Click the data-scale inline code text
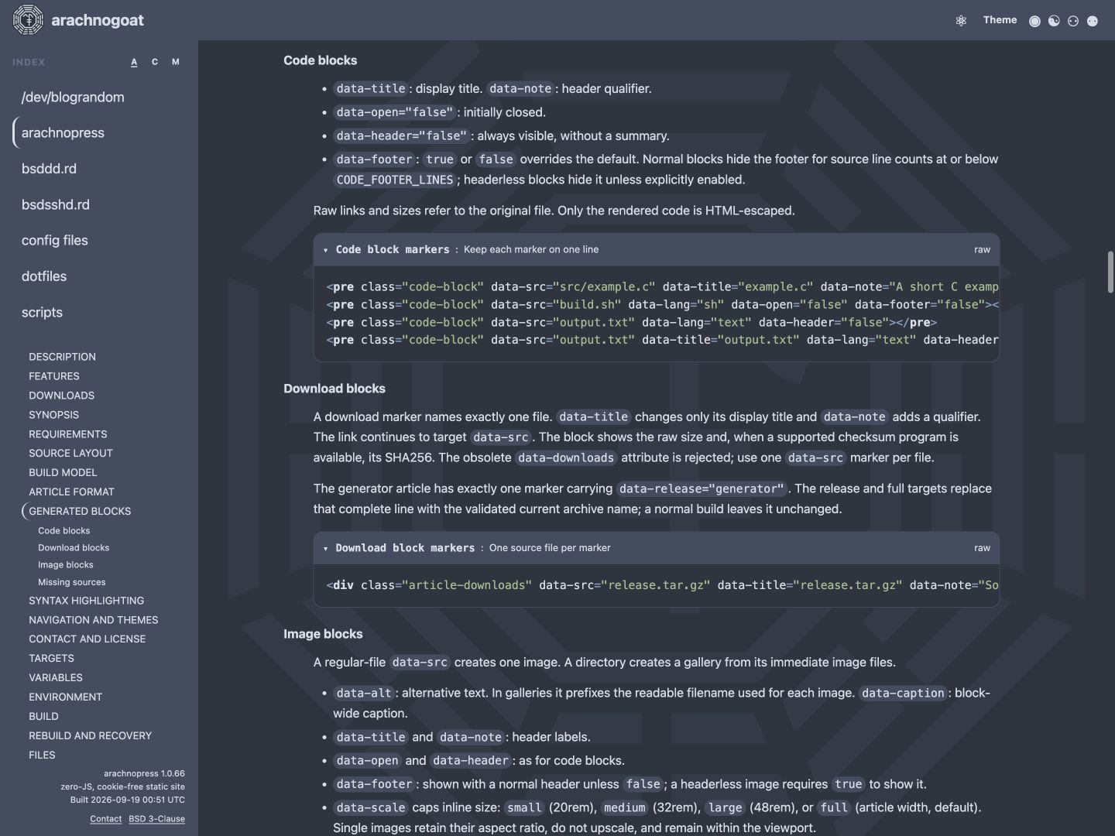 click(x=371, y=807)
